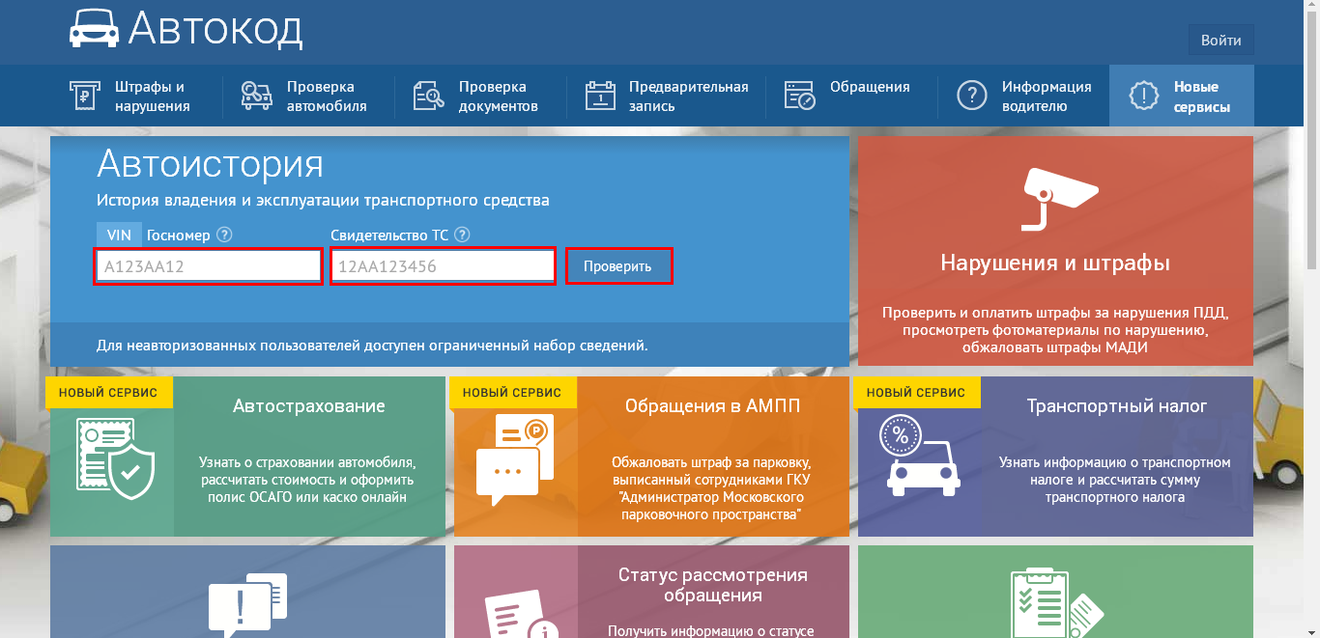This screenshot has width=1320, height=638.
Task: Click the Для неавторизованных пользователей notice text
Action: point(372,345)
